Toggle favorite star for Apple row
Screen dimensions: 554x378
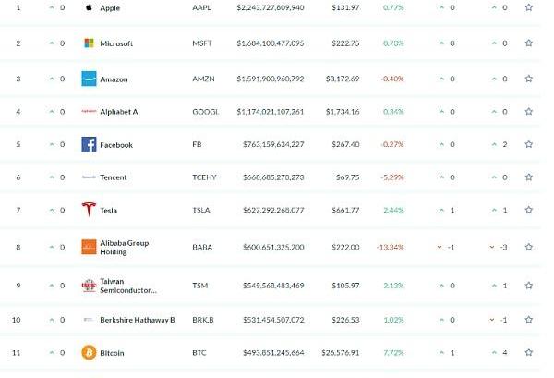click(529, 7)
